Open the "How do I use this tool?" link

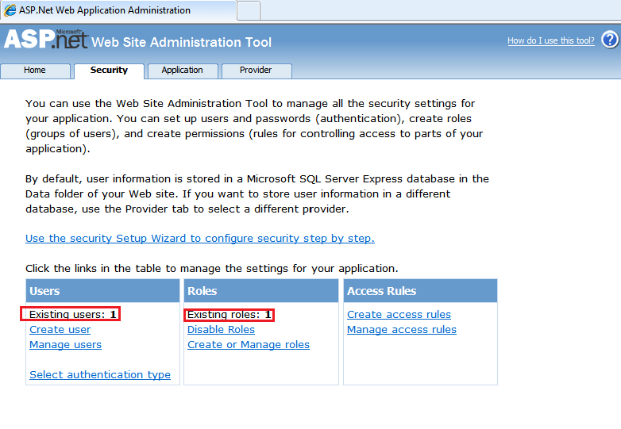click(550, 41)
